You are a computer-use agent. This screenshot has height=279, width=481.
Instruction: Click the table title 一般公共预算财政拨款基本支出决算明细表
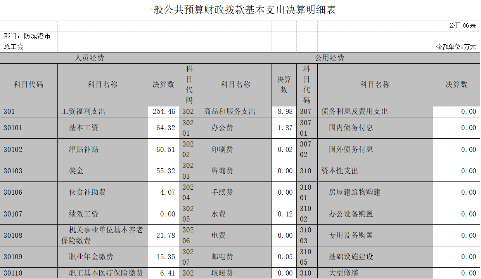tap(240, 10)
